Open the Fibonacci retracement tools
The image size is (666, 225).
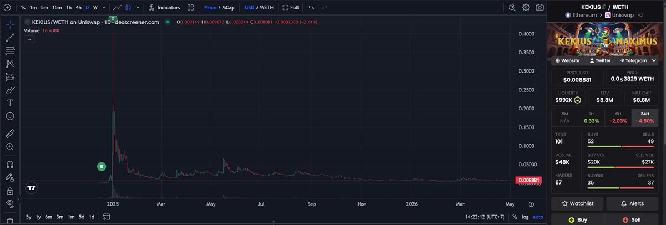click(9, 51)
